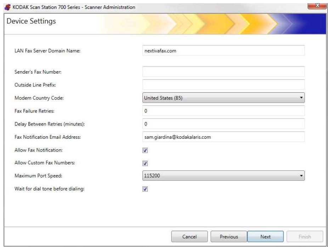Click the Delay Between Retries field

click(224, 124)
